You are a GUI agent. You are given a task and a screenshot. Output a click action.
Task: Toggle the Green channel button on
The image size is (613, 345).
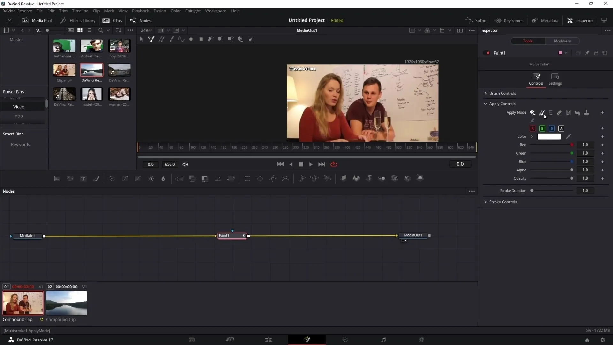point(542,128)
